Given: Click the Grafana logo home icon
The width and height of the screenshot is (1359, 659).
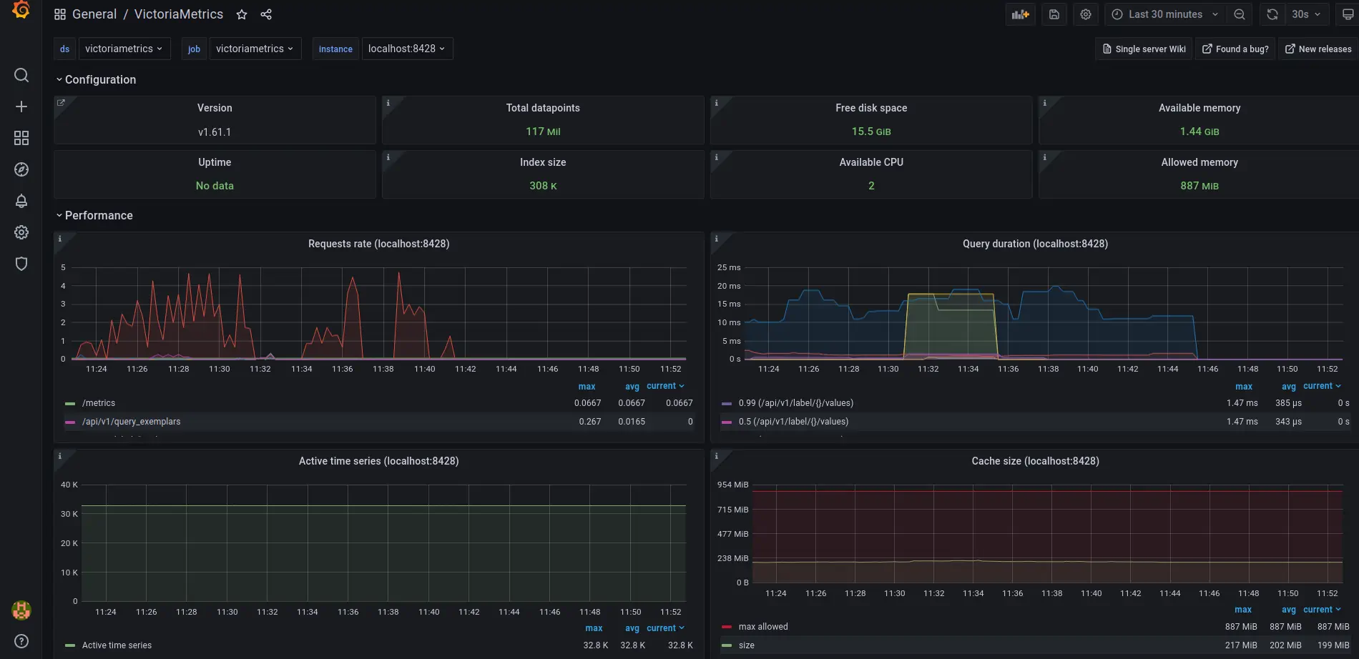Looking at the screenshot, I should [x=21, y=11].
